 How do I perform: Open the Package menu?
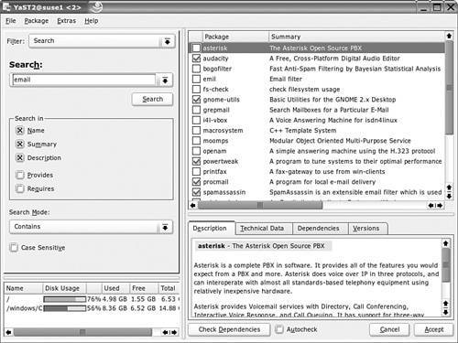[37, 21]
